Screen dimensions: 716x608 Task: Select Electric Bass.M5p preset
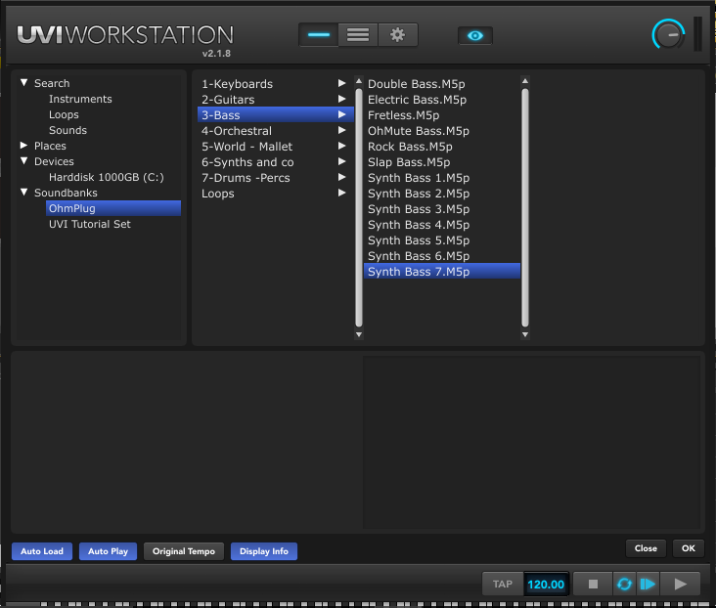point(441,100)
